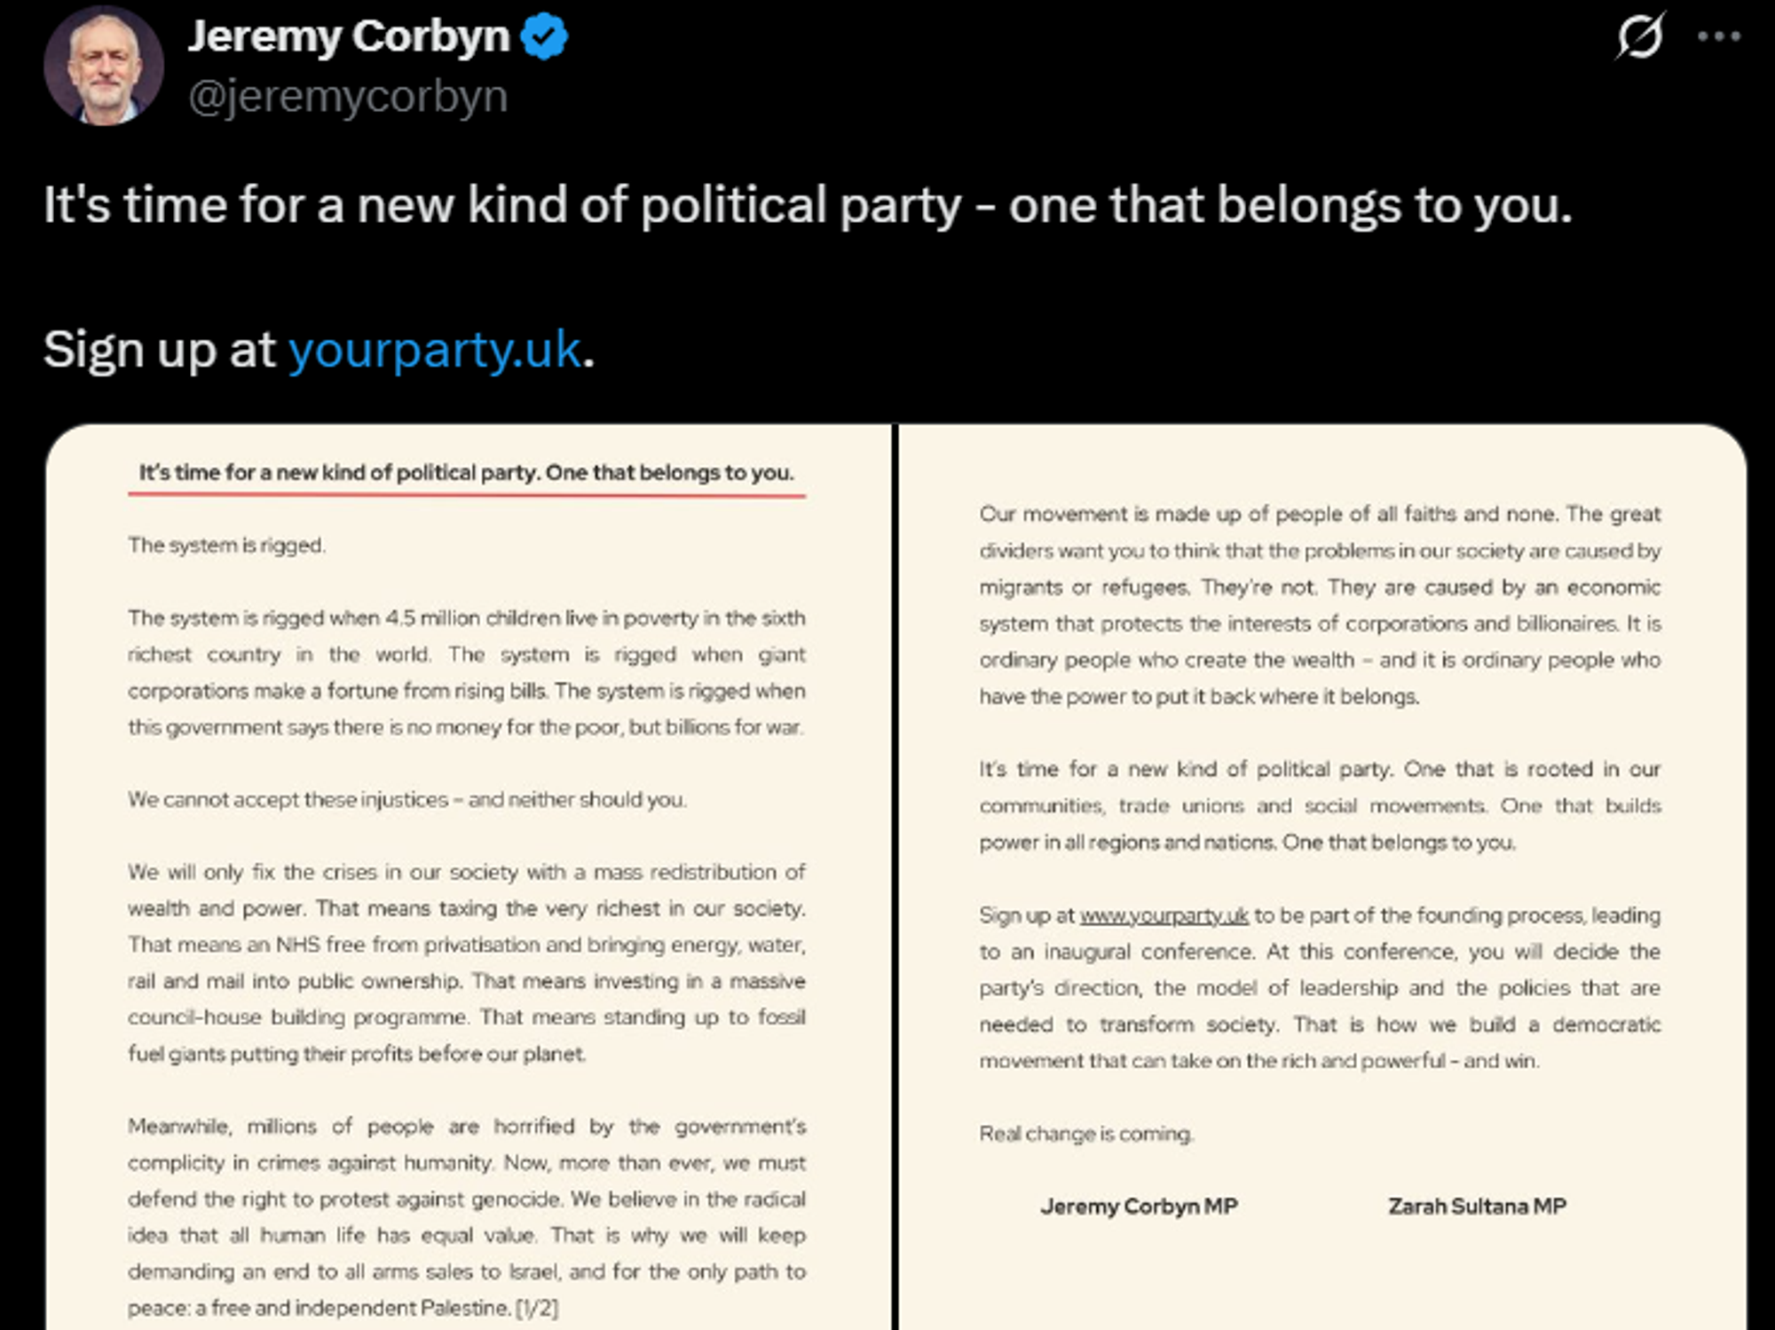The height and width of the screenshot is (1330, 1775).
Task: Follow the blue yourparty.uk link
Action: pos(435,349)
